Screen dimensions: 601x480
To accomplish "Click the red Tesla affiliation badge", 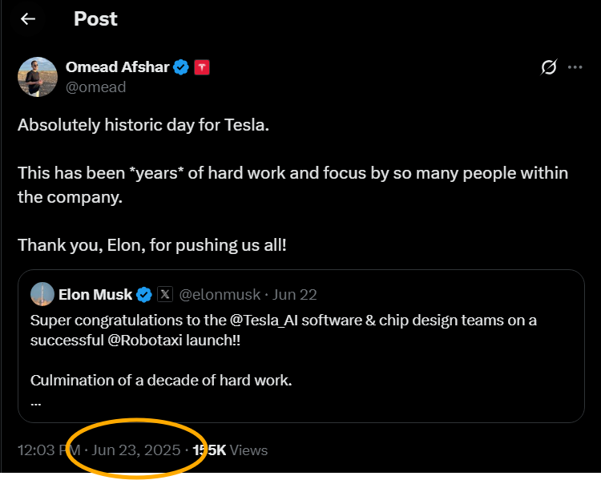I will (202, 67).
